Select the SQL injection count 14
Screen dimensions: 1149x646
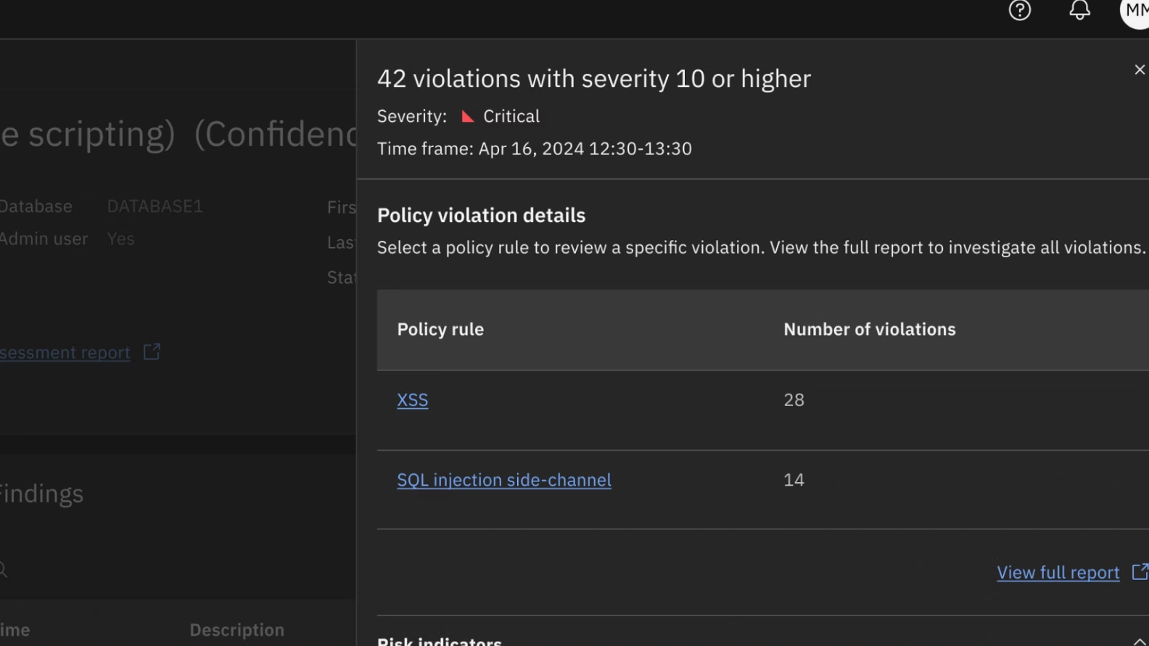794,480
